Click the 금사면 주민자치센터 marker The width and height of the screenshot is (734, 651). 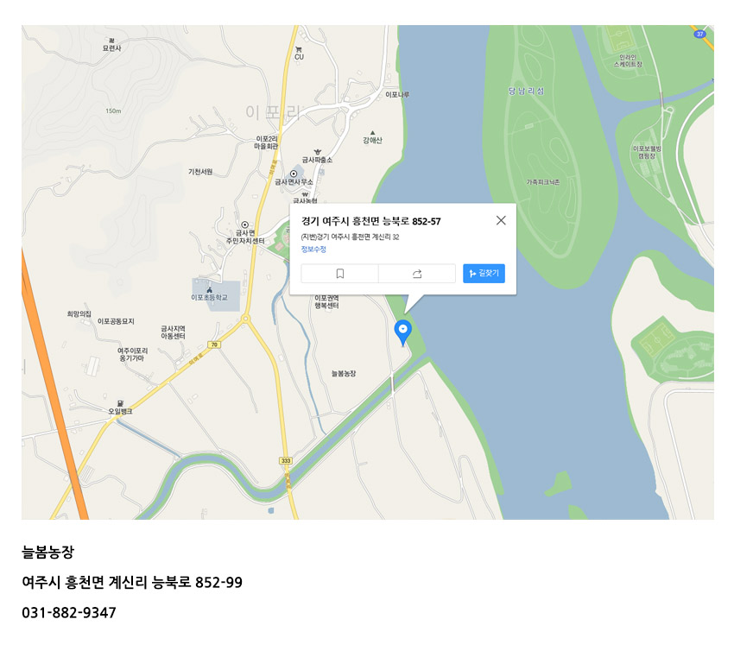pyautogui.click(x=244, y=224)
